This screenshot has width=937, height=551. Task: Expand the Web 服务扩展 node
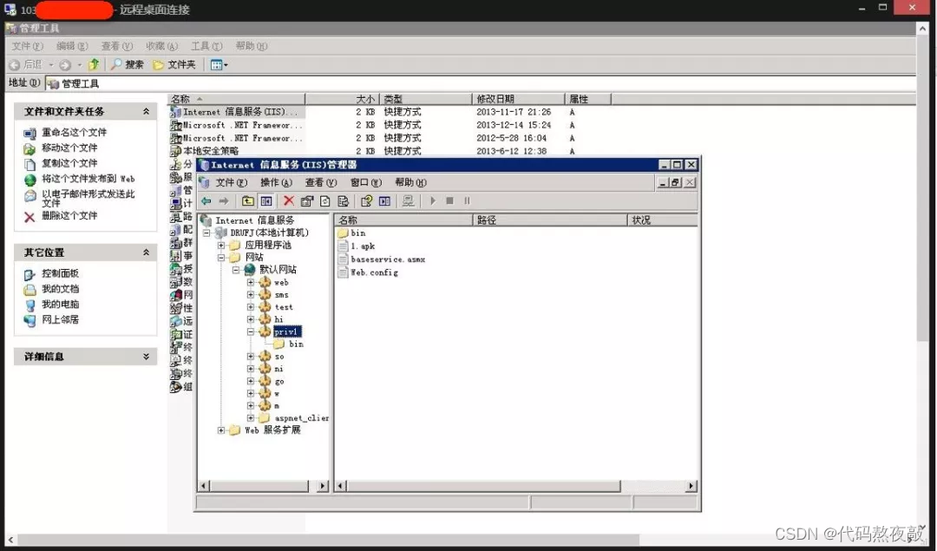[221, 430]
